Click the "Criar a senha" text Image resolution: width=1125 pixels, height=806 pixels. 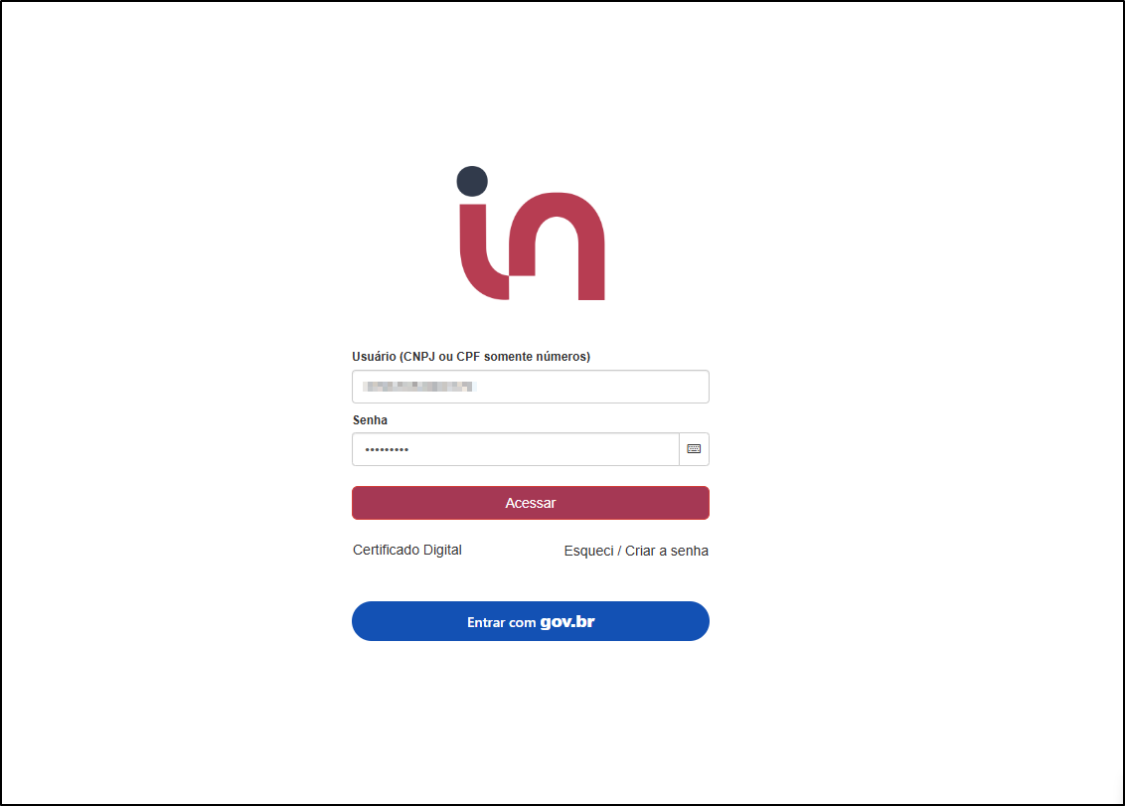pos(667,551)
